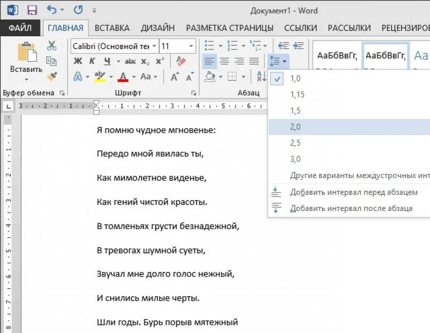Click the Sort A-Я icon

tap(261, 77)
